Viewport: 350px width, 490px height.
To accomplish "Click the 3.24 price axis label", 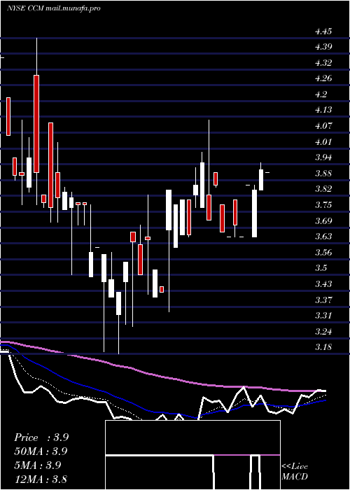I will [323, 331].
